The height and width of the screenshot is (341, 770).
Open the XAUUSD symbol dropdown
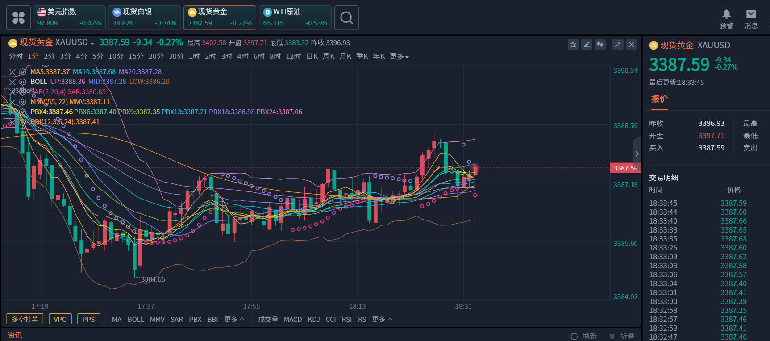92,43
